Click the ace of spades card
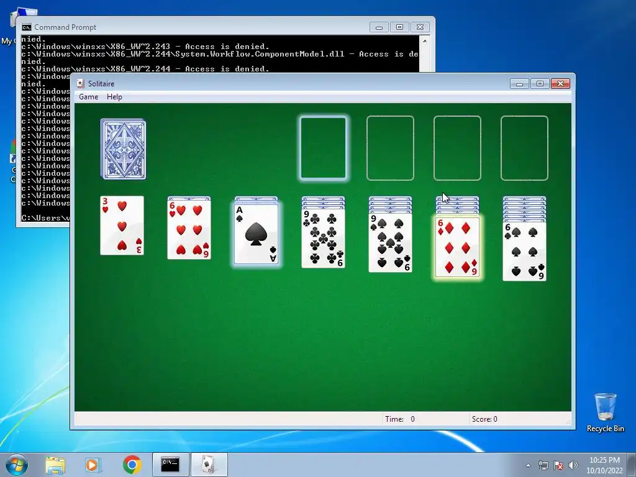636x477 pixels. (x=257, y=234)
